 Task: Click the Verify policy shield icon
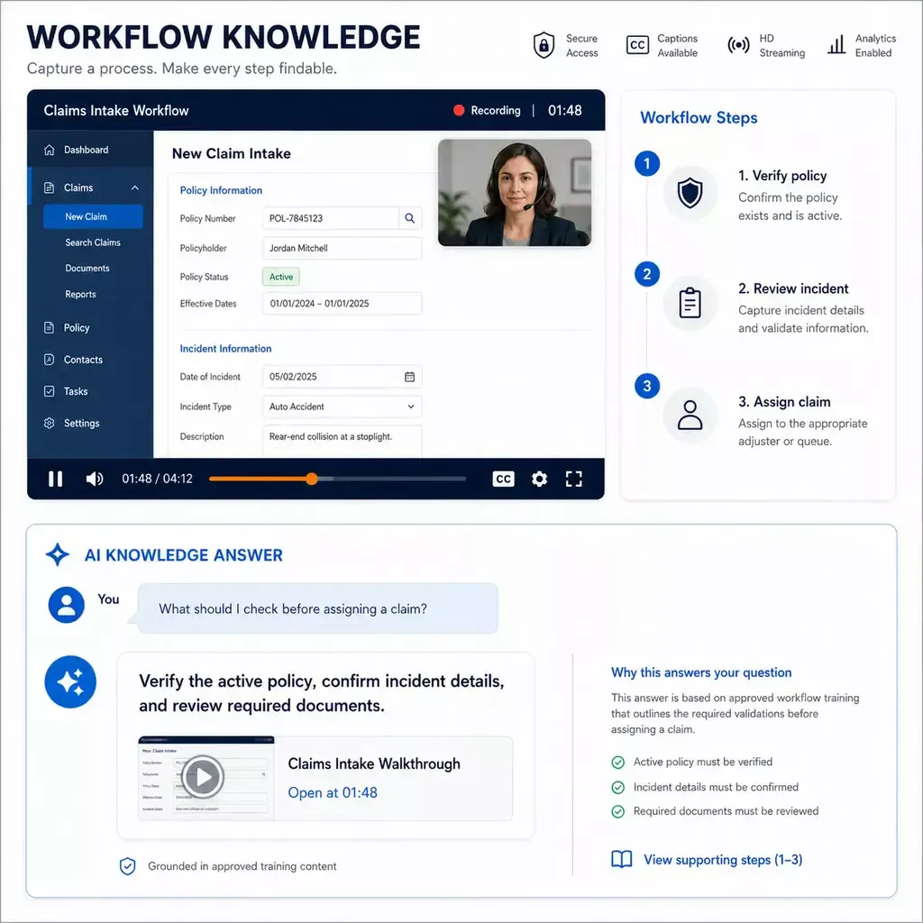(690, 193)
